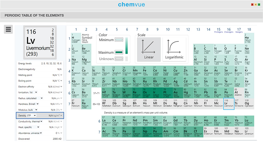The height and width of the screenshot is (148, 263).
Task: Select the Uranium element cell
Action: (137, 132)
